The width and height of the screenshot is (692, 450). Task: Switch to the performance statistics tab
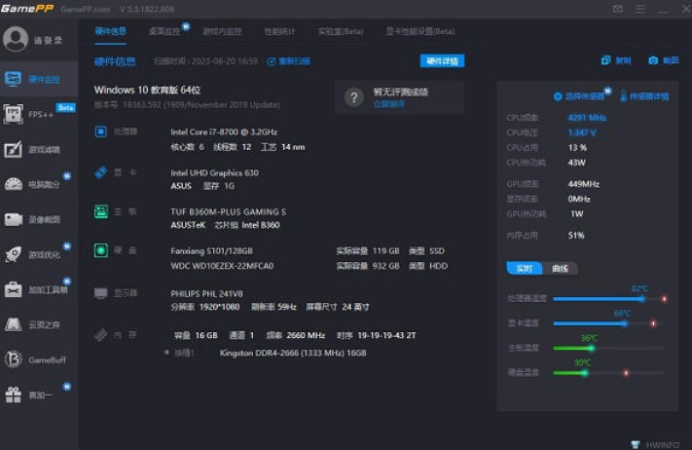pos(279,31)
